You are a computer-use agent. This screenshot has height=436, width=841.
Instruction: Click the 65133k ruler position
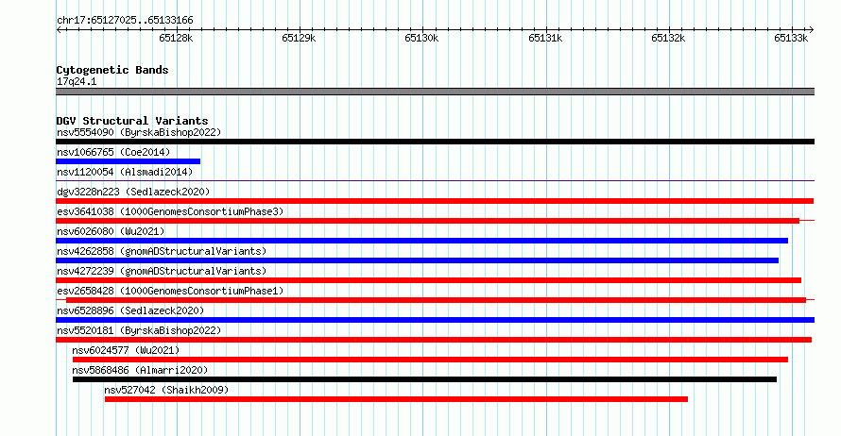(791, 38)
